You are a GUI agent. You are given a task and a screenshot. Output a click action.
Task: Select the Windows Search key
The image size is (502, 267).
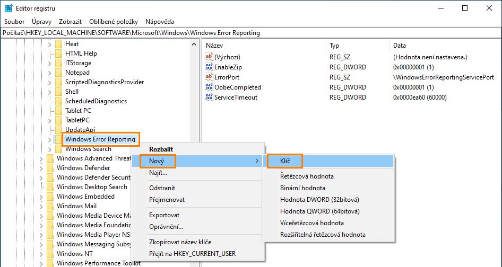click(88, 149)
